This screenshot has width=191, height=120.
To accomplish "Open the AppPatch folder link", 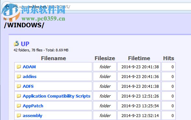I will [33, 106].
